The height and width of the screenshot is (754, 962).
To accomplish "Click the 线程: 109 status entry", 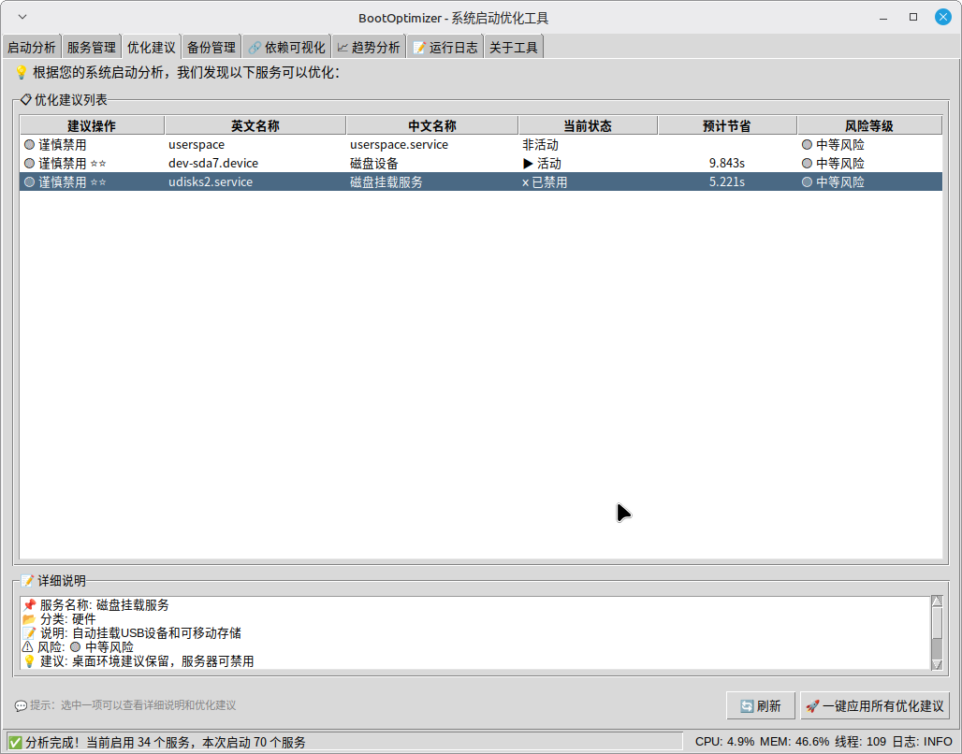I will tap(860, 742).
